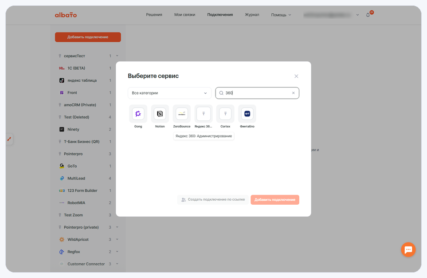This screenshot has height=278, width=427.
Task: Click the Regfox icon in sidebar
Action: [x=62, y=252]
